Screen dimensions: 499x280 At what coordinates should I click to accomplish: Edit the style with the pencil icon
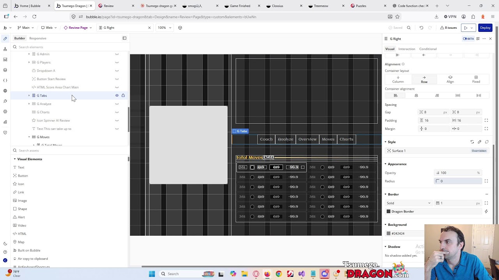(480, 142)
